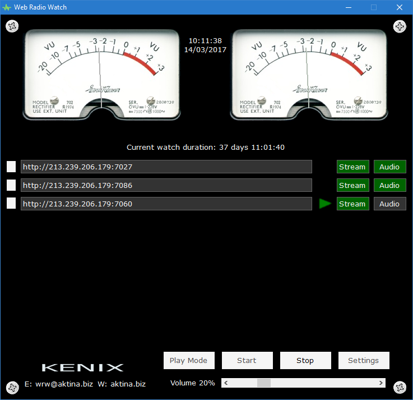Image resolution: width=413 pixels, height=400 pixels.
Task: Click the URL field containing port 7086
Action: pos(166,185)
